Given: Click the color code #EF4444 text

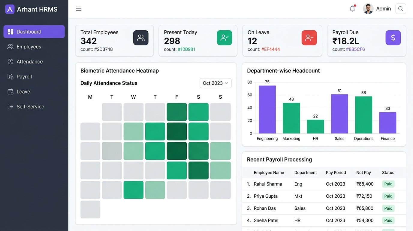Looking at the screenshot, I should pyautogui.click(x=271, y=49).
